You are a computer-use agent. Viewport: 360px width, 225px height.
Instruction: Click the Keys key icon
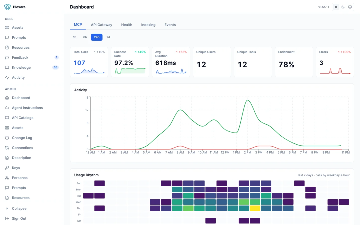pyautogui.click(x=7, y=168)
